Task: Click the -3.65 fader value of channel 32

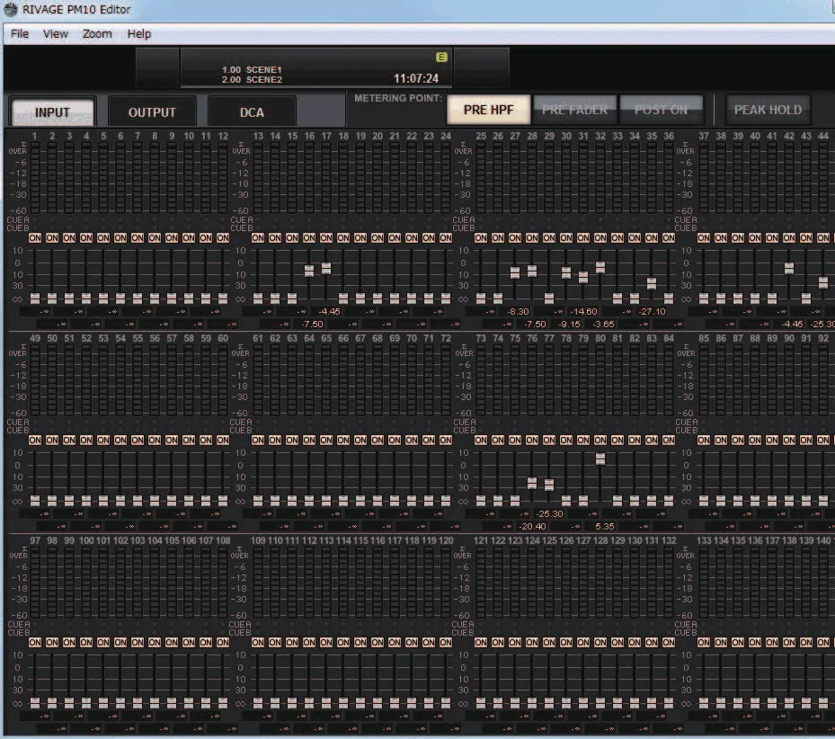Action: 603,324
